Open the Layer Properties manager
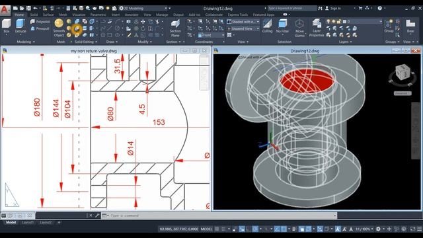 click(x=317, y=28)
